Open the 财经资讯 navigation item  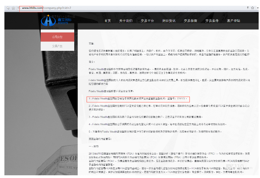point(169,21)
